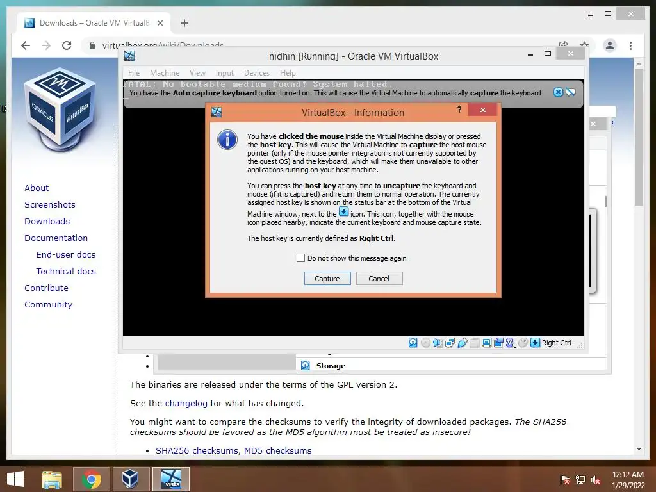Open the Devices menu
Screen dimensions: 656x492
click(x=257, y=73)
